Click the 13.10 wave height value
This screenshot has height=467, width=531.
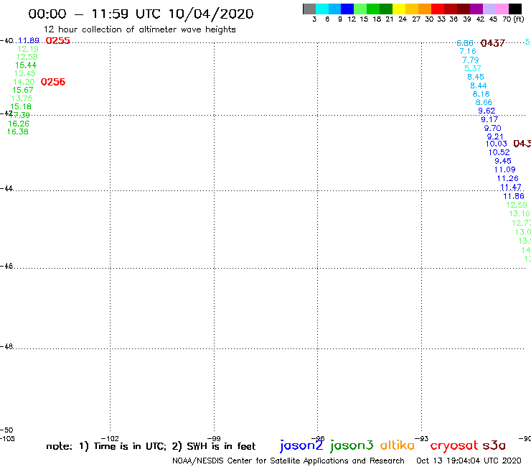(520, 213)
